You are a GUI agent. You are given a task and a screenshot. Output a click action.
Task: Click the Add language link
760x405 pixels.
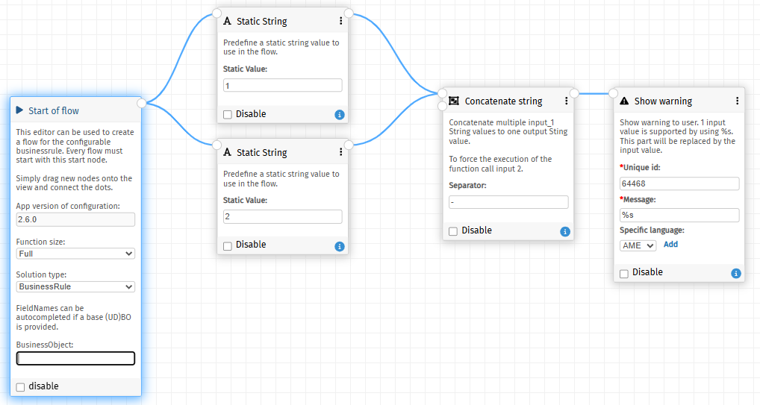[x=671, y=244]
